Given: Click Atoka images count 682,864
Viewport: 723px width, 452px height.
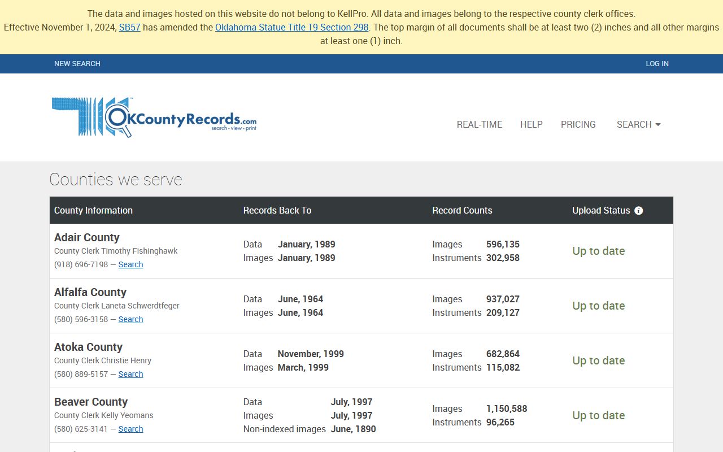Looking at the screenshot, I should tap(503, 354).
